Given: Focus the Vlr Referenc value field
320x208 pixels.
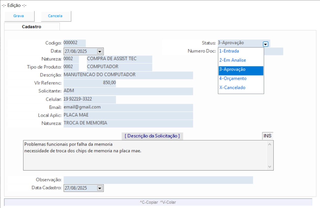Looking at the screenshot, I should [89, 83].
